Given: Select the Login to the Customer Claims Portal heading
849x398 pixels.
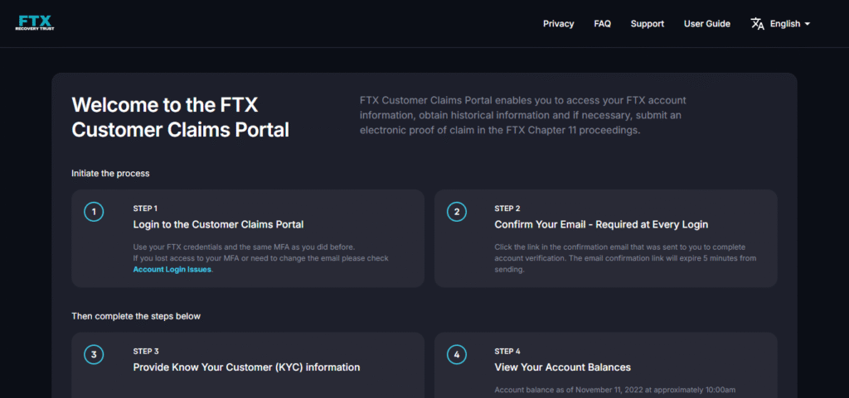Looking at the screenshot, I should pos(218,225).
